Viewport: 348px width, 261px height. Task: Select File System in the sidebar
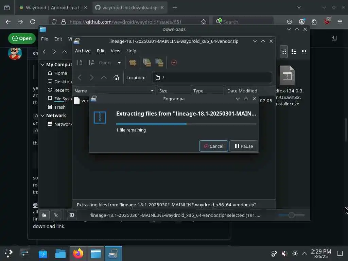pyautogui.click(x=59, y=99)
